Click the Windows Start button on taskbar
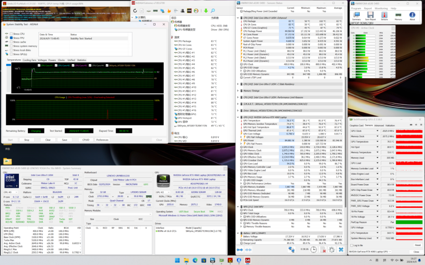 (x=177, y=260)
